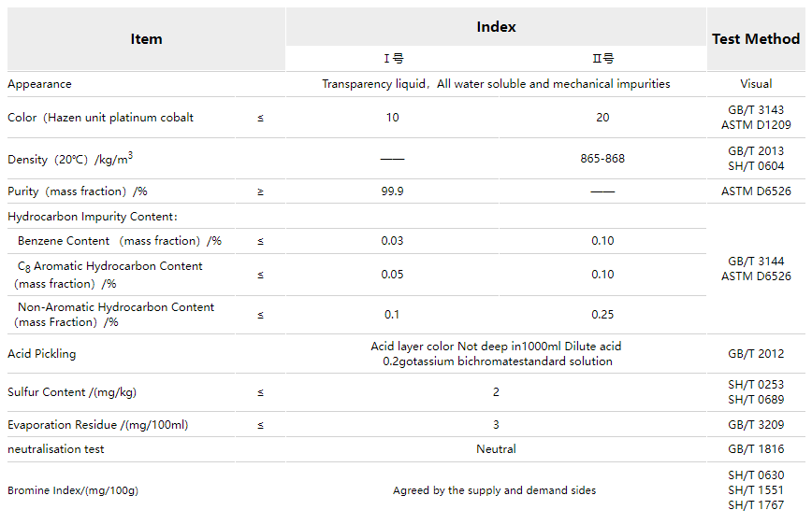Click the "Index" column header

tap(496, 27)
